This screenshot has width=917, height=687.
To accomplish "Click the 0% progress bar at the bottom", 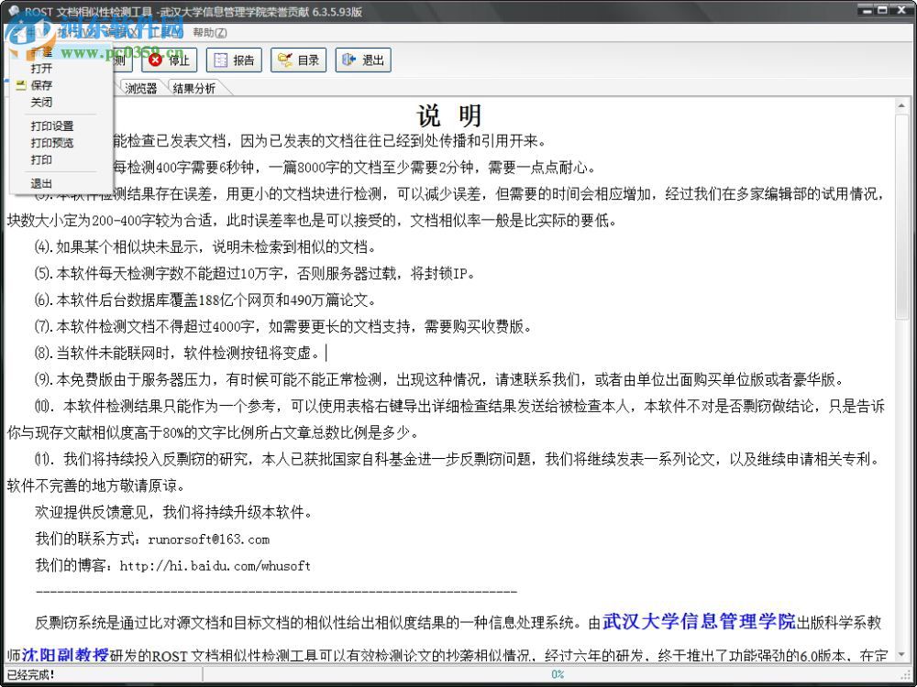I will [559, 675].
